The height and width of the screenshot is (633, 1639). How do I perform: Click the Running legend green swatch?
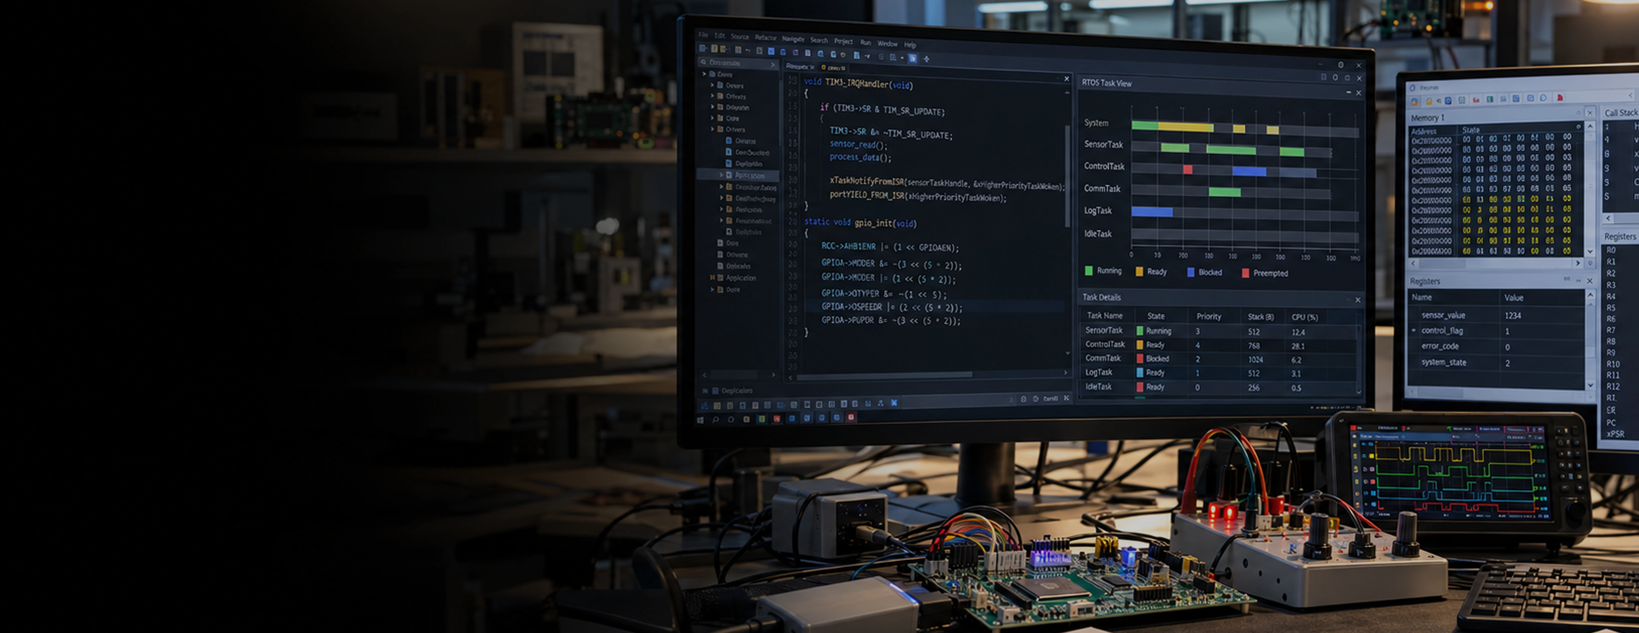pos(1089,270)
